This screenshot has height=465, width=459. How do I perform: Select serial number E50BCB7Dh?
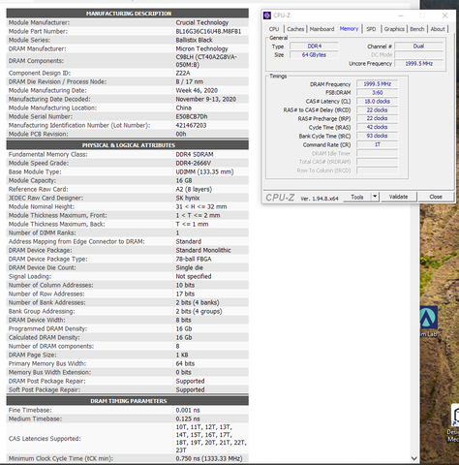click(x=192, y=116)
